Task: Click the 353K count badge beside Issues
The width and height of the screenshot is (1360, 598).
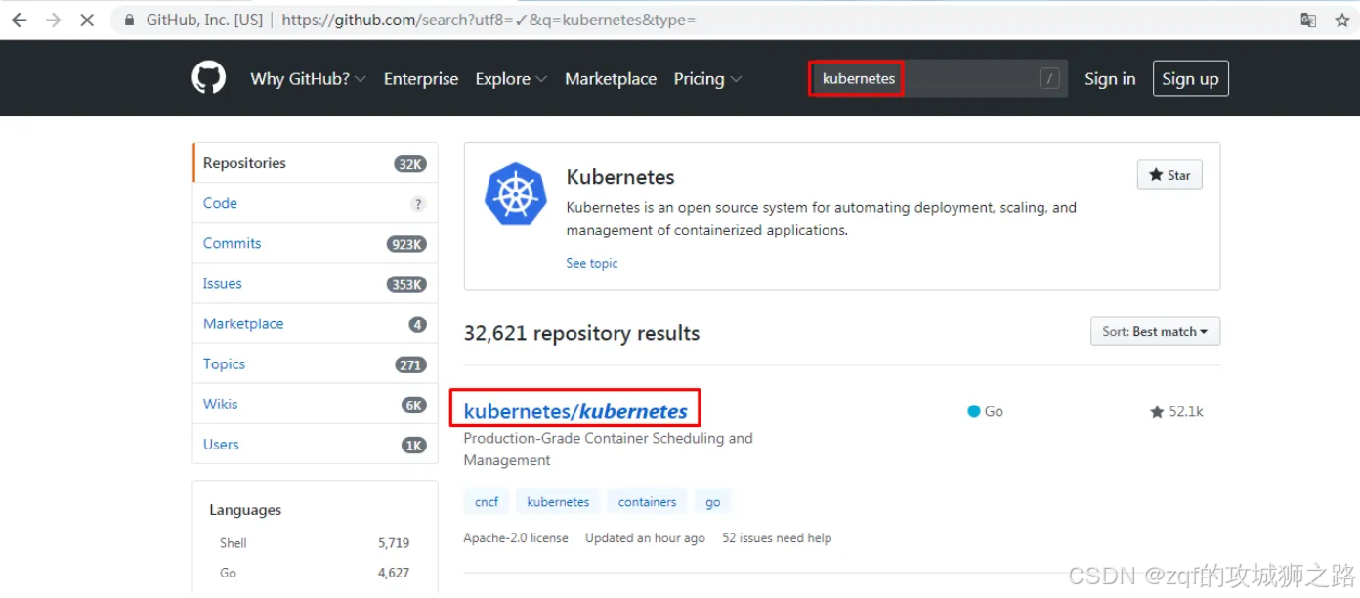Action: tap(406, 284)
